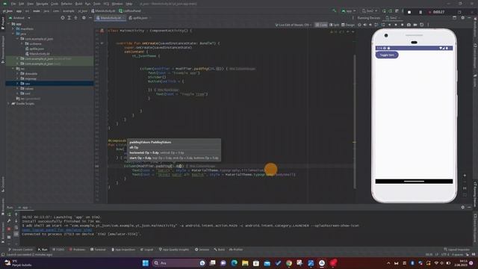Collapse the app module node
Image resolution: width=478 pixels, height=269 pixels.
(9, 24)
